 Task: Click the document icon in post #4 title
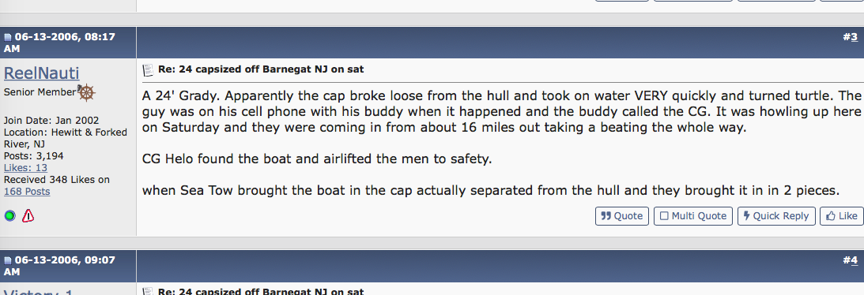click(148, 292)
